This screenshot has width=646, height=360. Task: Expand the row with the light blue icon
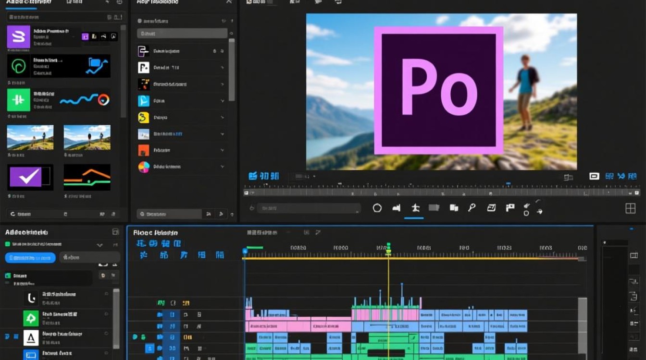pyautogui.click(x=223, y=101)
